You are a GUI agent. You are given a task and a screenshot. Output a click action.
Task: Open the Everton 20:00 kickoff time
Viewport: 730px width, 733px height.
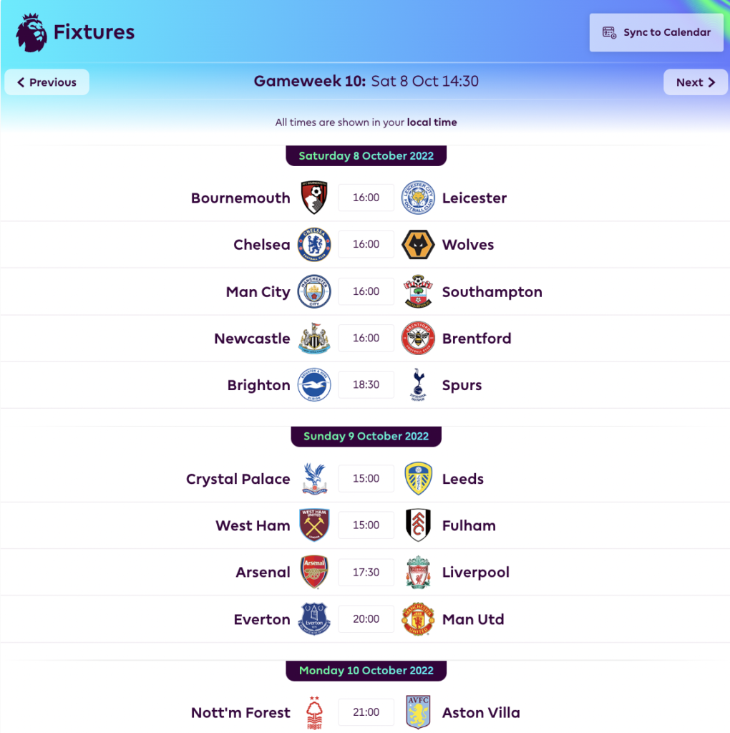coord(366,619)
